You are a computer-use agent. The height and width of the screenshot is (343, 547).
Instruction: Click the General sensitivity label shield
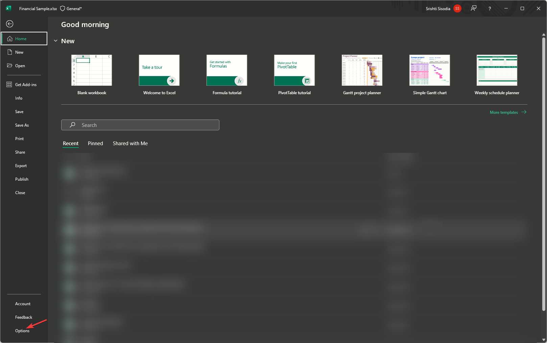[63, 8]
